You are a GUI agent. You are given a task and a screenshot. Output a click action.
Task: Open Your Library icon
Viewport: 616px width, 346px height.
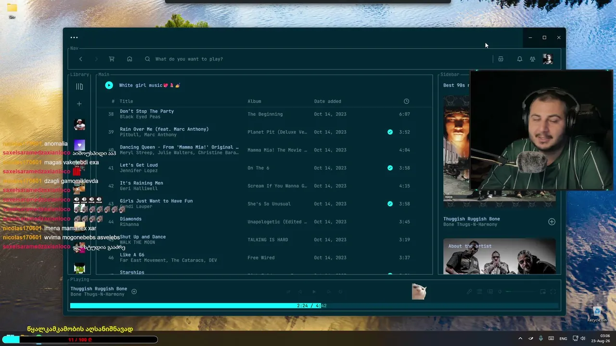point(79,86)
